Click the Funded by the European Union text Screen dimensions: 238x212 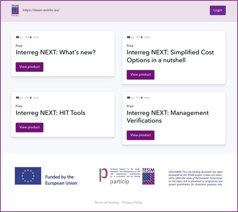61,180
